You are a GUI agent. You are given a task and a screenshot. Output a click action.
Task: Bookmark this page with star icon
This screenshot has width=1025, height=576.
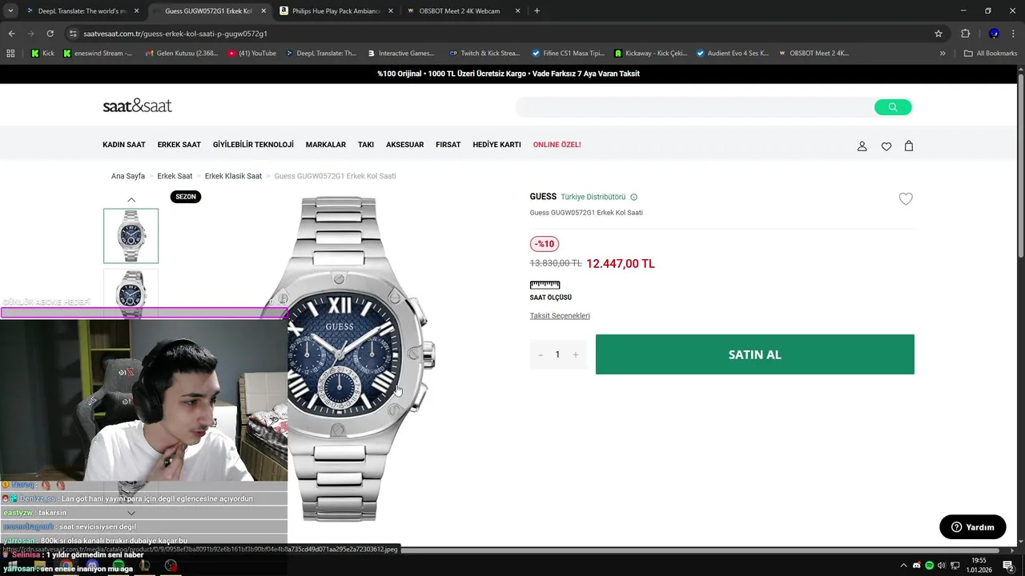[x=939, y=34]
